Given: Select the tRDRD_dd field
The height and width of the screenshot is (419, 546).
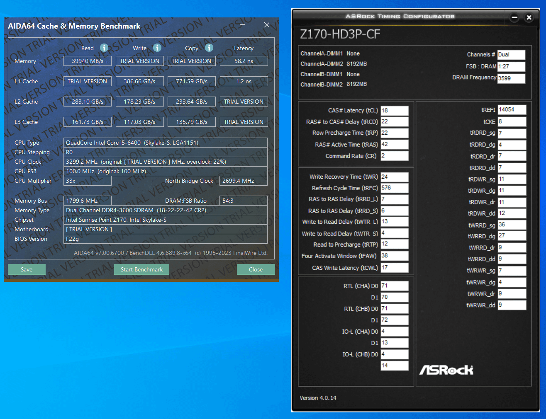Looking at the screenshot, I should coord(512,168).
